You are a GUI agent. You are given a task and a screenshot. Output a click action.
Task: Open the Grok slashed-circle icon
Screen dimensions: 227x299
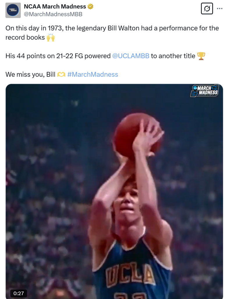click(207, 8)
